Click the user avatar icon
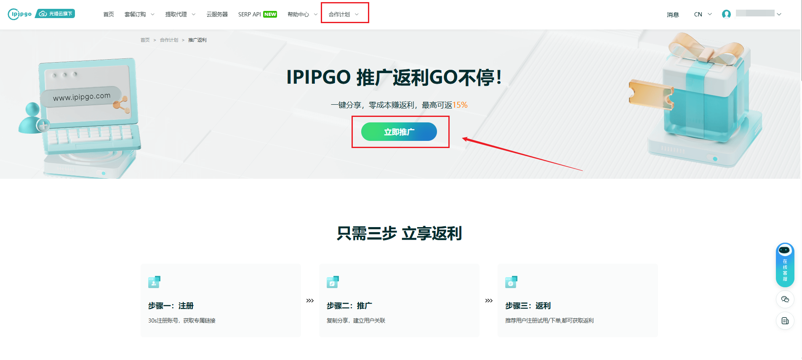The width and height of the screenshot is (802, 360). (726, 14)
